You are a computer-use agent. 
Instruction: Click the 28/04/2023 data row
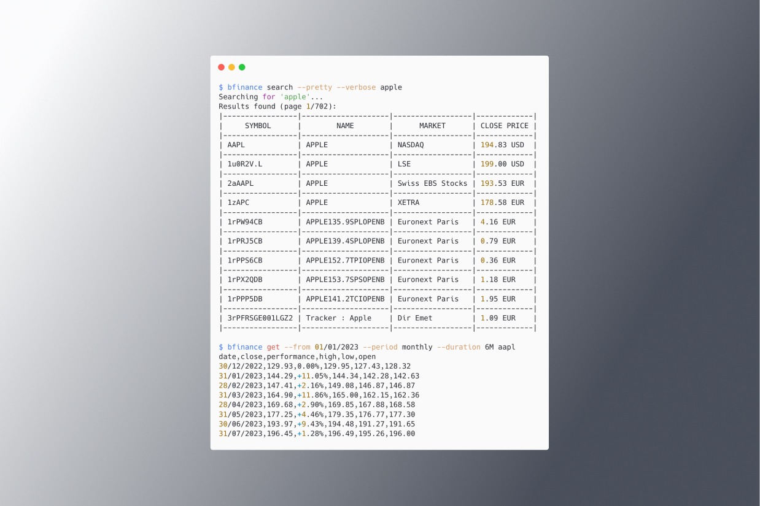coord(317,405)
